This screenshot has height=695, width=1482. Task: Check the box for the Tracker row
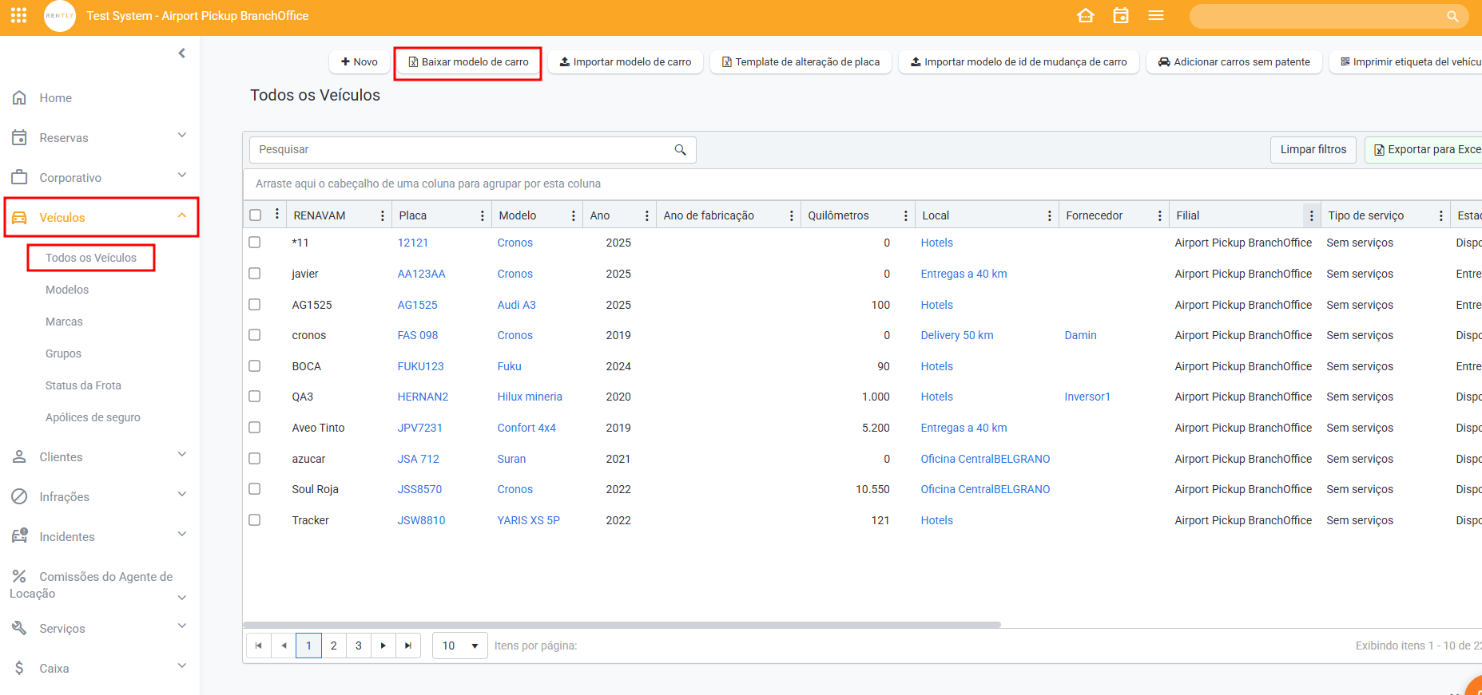coord(255,520)
